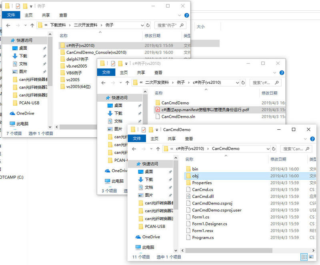The width and height of the screenshot is (320, 265).
Task: Open OneDrive in the CanCmdDemo window sidebar
Action: pos(150,237)
